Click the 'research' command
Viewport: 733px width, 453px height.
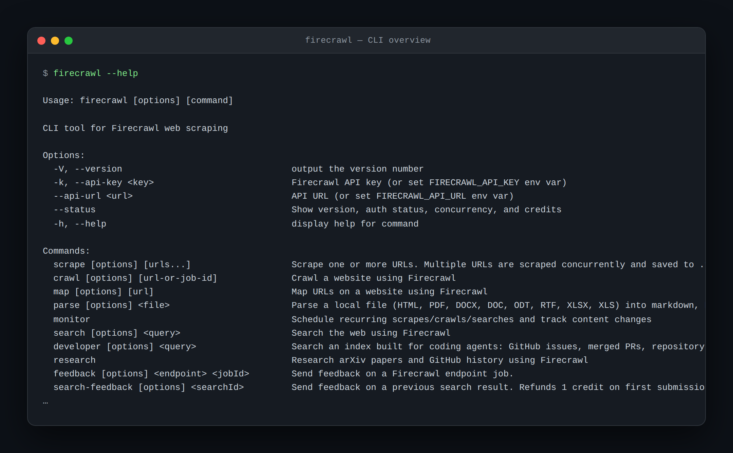tap(75, 360)
